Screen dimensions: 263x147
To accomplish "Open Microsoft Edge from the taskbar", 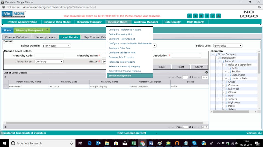I will [90, 143].
